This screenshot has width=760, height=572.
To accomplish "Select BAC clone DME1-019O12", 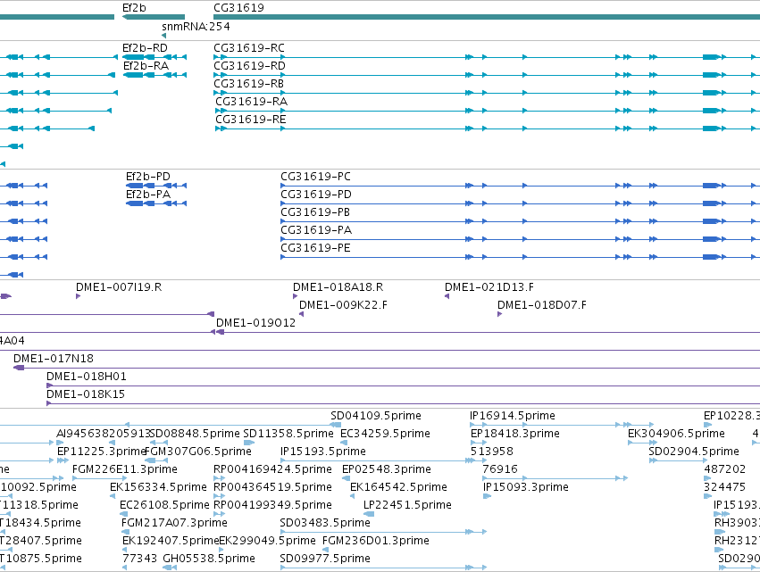I will 256,323.
